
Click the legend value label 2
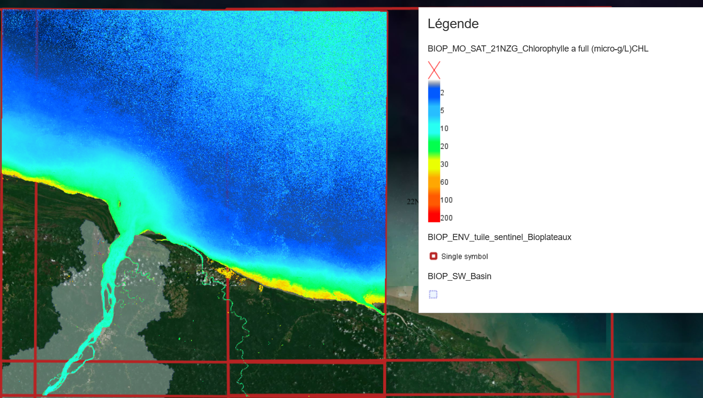[x=442, y=93]
